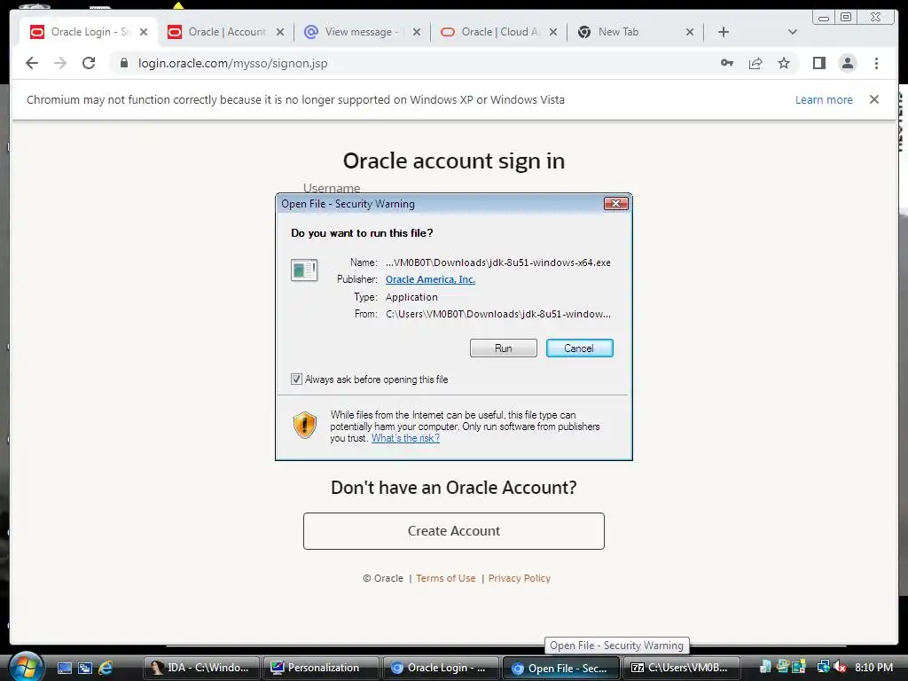Select the Oracle Login tab

90,32
